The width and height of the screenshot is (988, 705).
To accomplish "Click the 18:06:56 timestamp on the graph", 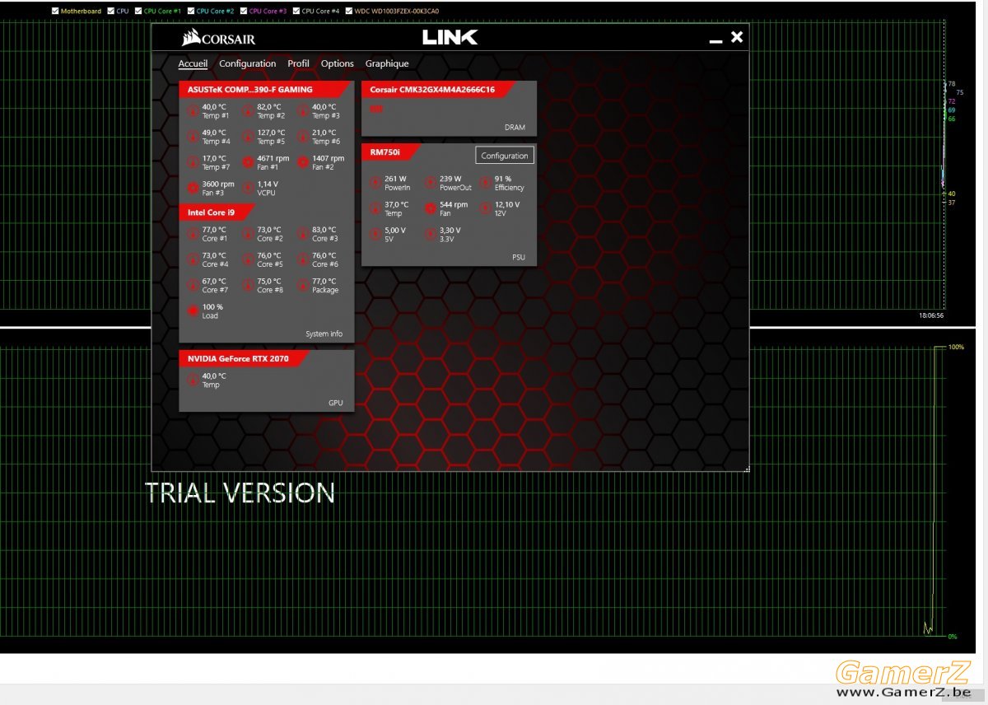I will point(931,315).
